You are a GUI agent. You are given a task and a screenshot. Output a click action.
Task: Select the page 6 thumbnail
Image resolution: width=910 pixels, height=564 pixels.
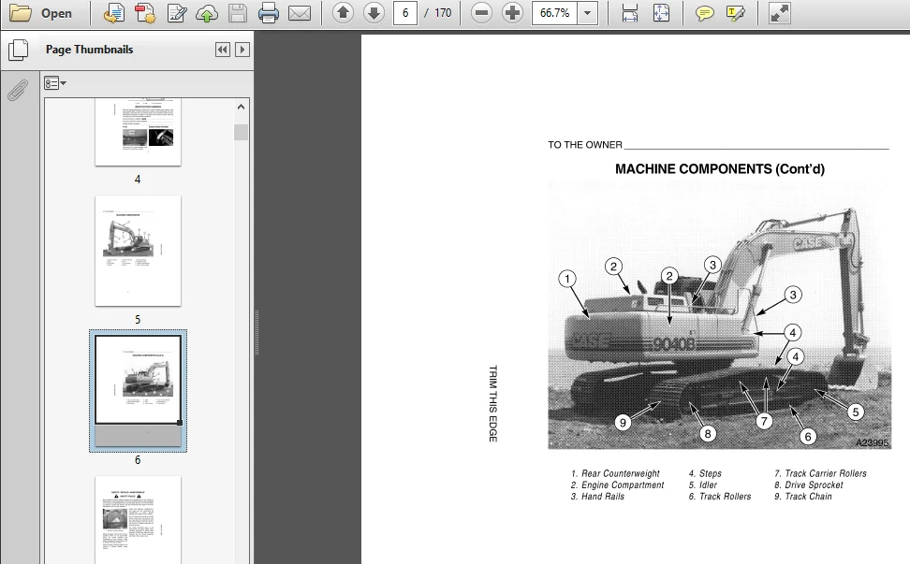139,391
